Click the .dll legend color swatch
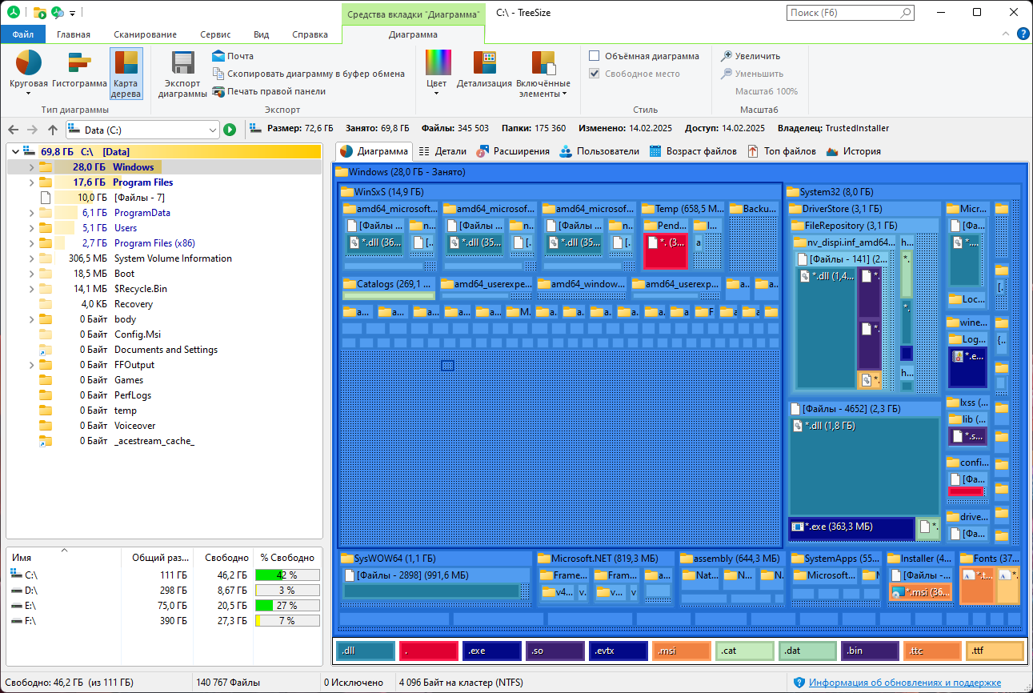1033x693 pixels. (366, 651)
